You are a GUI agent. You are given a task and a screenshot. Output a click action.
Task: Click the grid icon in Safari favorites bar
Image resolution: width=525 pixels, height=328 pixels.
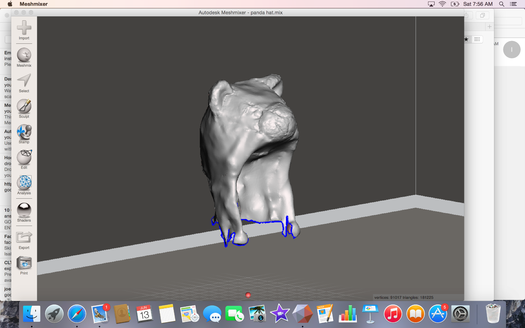(477, 39)
